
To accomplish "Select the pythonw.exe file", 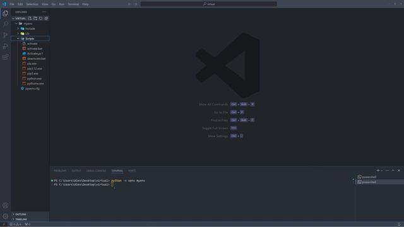I will [x=35, y=84].
